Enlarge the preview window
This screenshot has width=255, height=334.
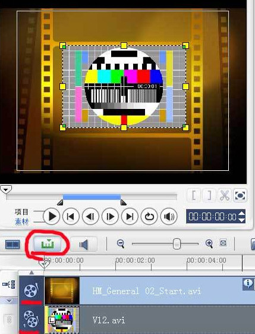(x=240, y=195)
